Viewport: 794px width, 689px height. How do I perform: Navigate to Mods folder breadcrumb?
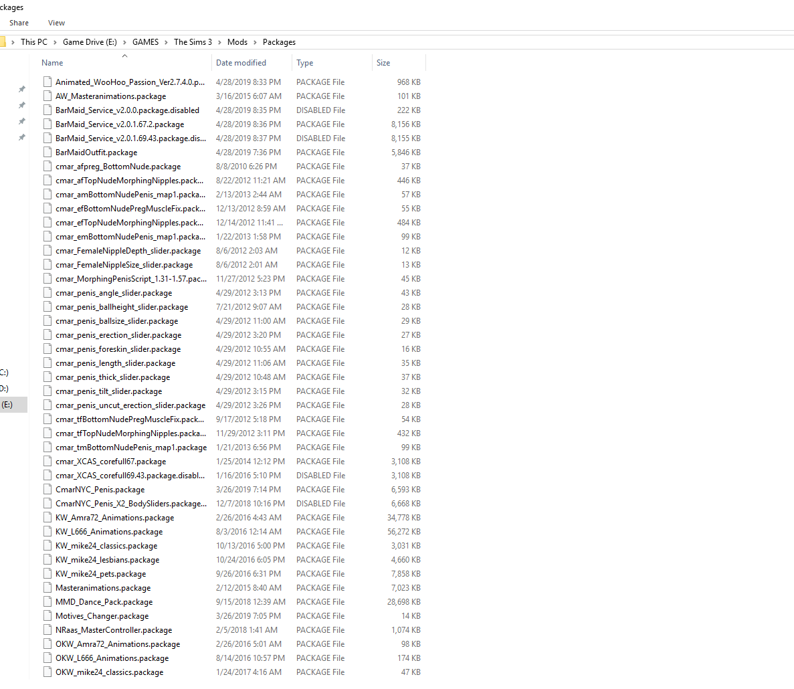pos(237,42)
